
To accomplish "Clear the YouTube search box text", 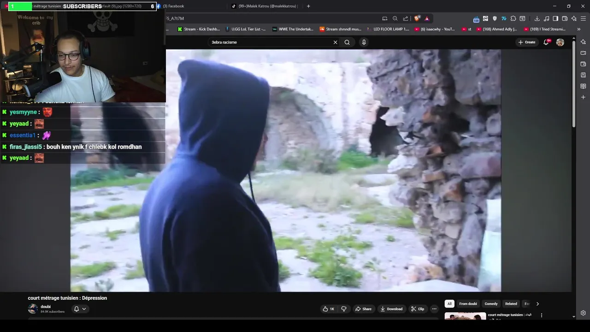I will (335, 42).
